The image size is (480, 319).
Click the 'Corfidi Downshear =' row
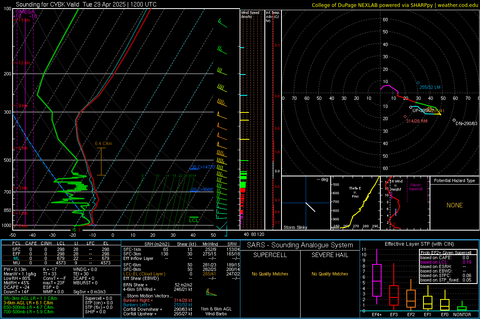pyautogui.click(x=158, y=309)
